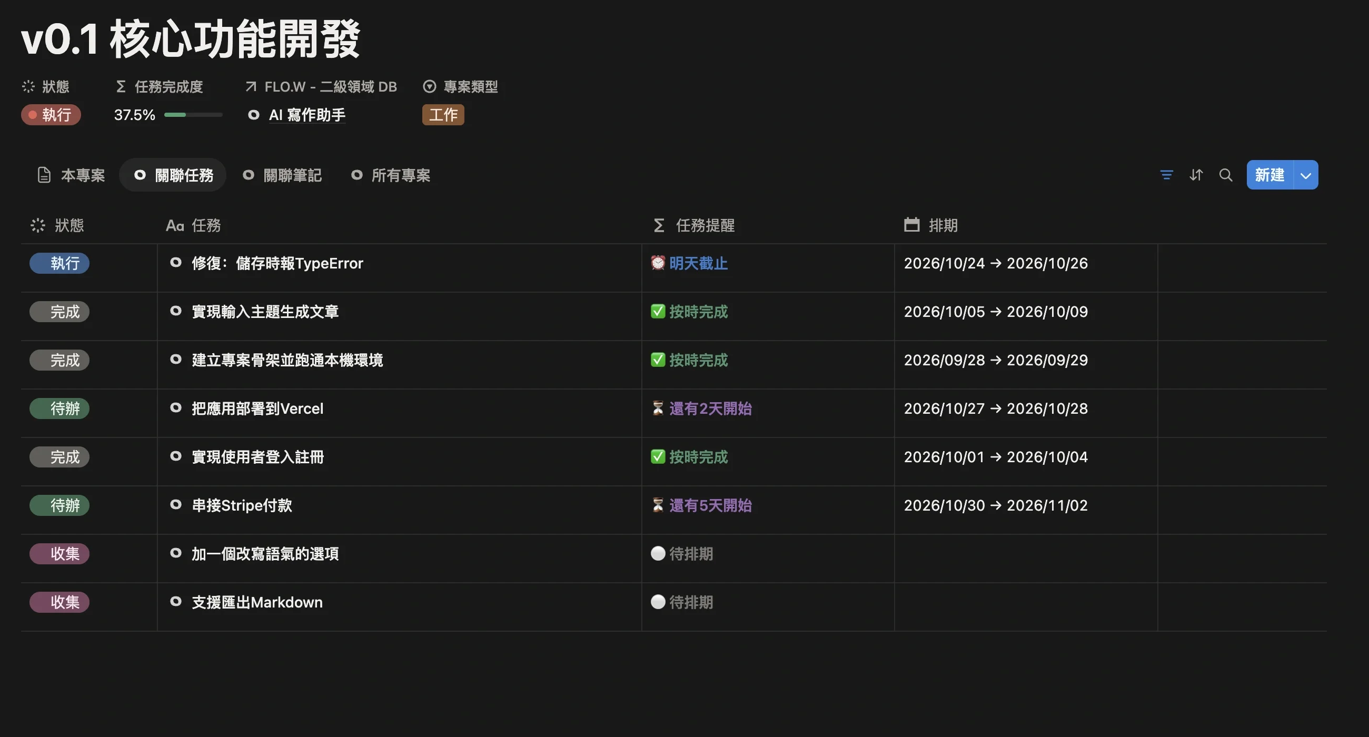
Task: Open the 關聯筆記 tab
Action: pyautogui.click(x=282, y=175)
